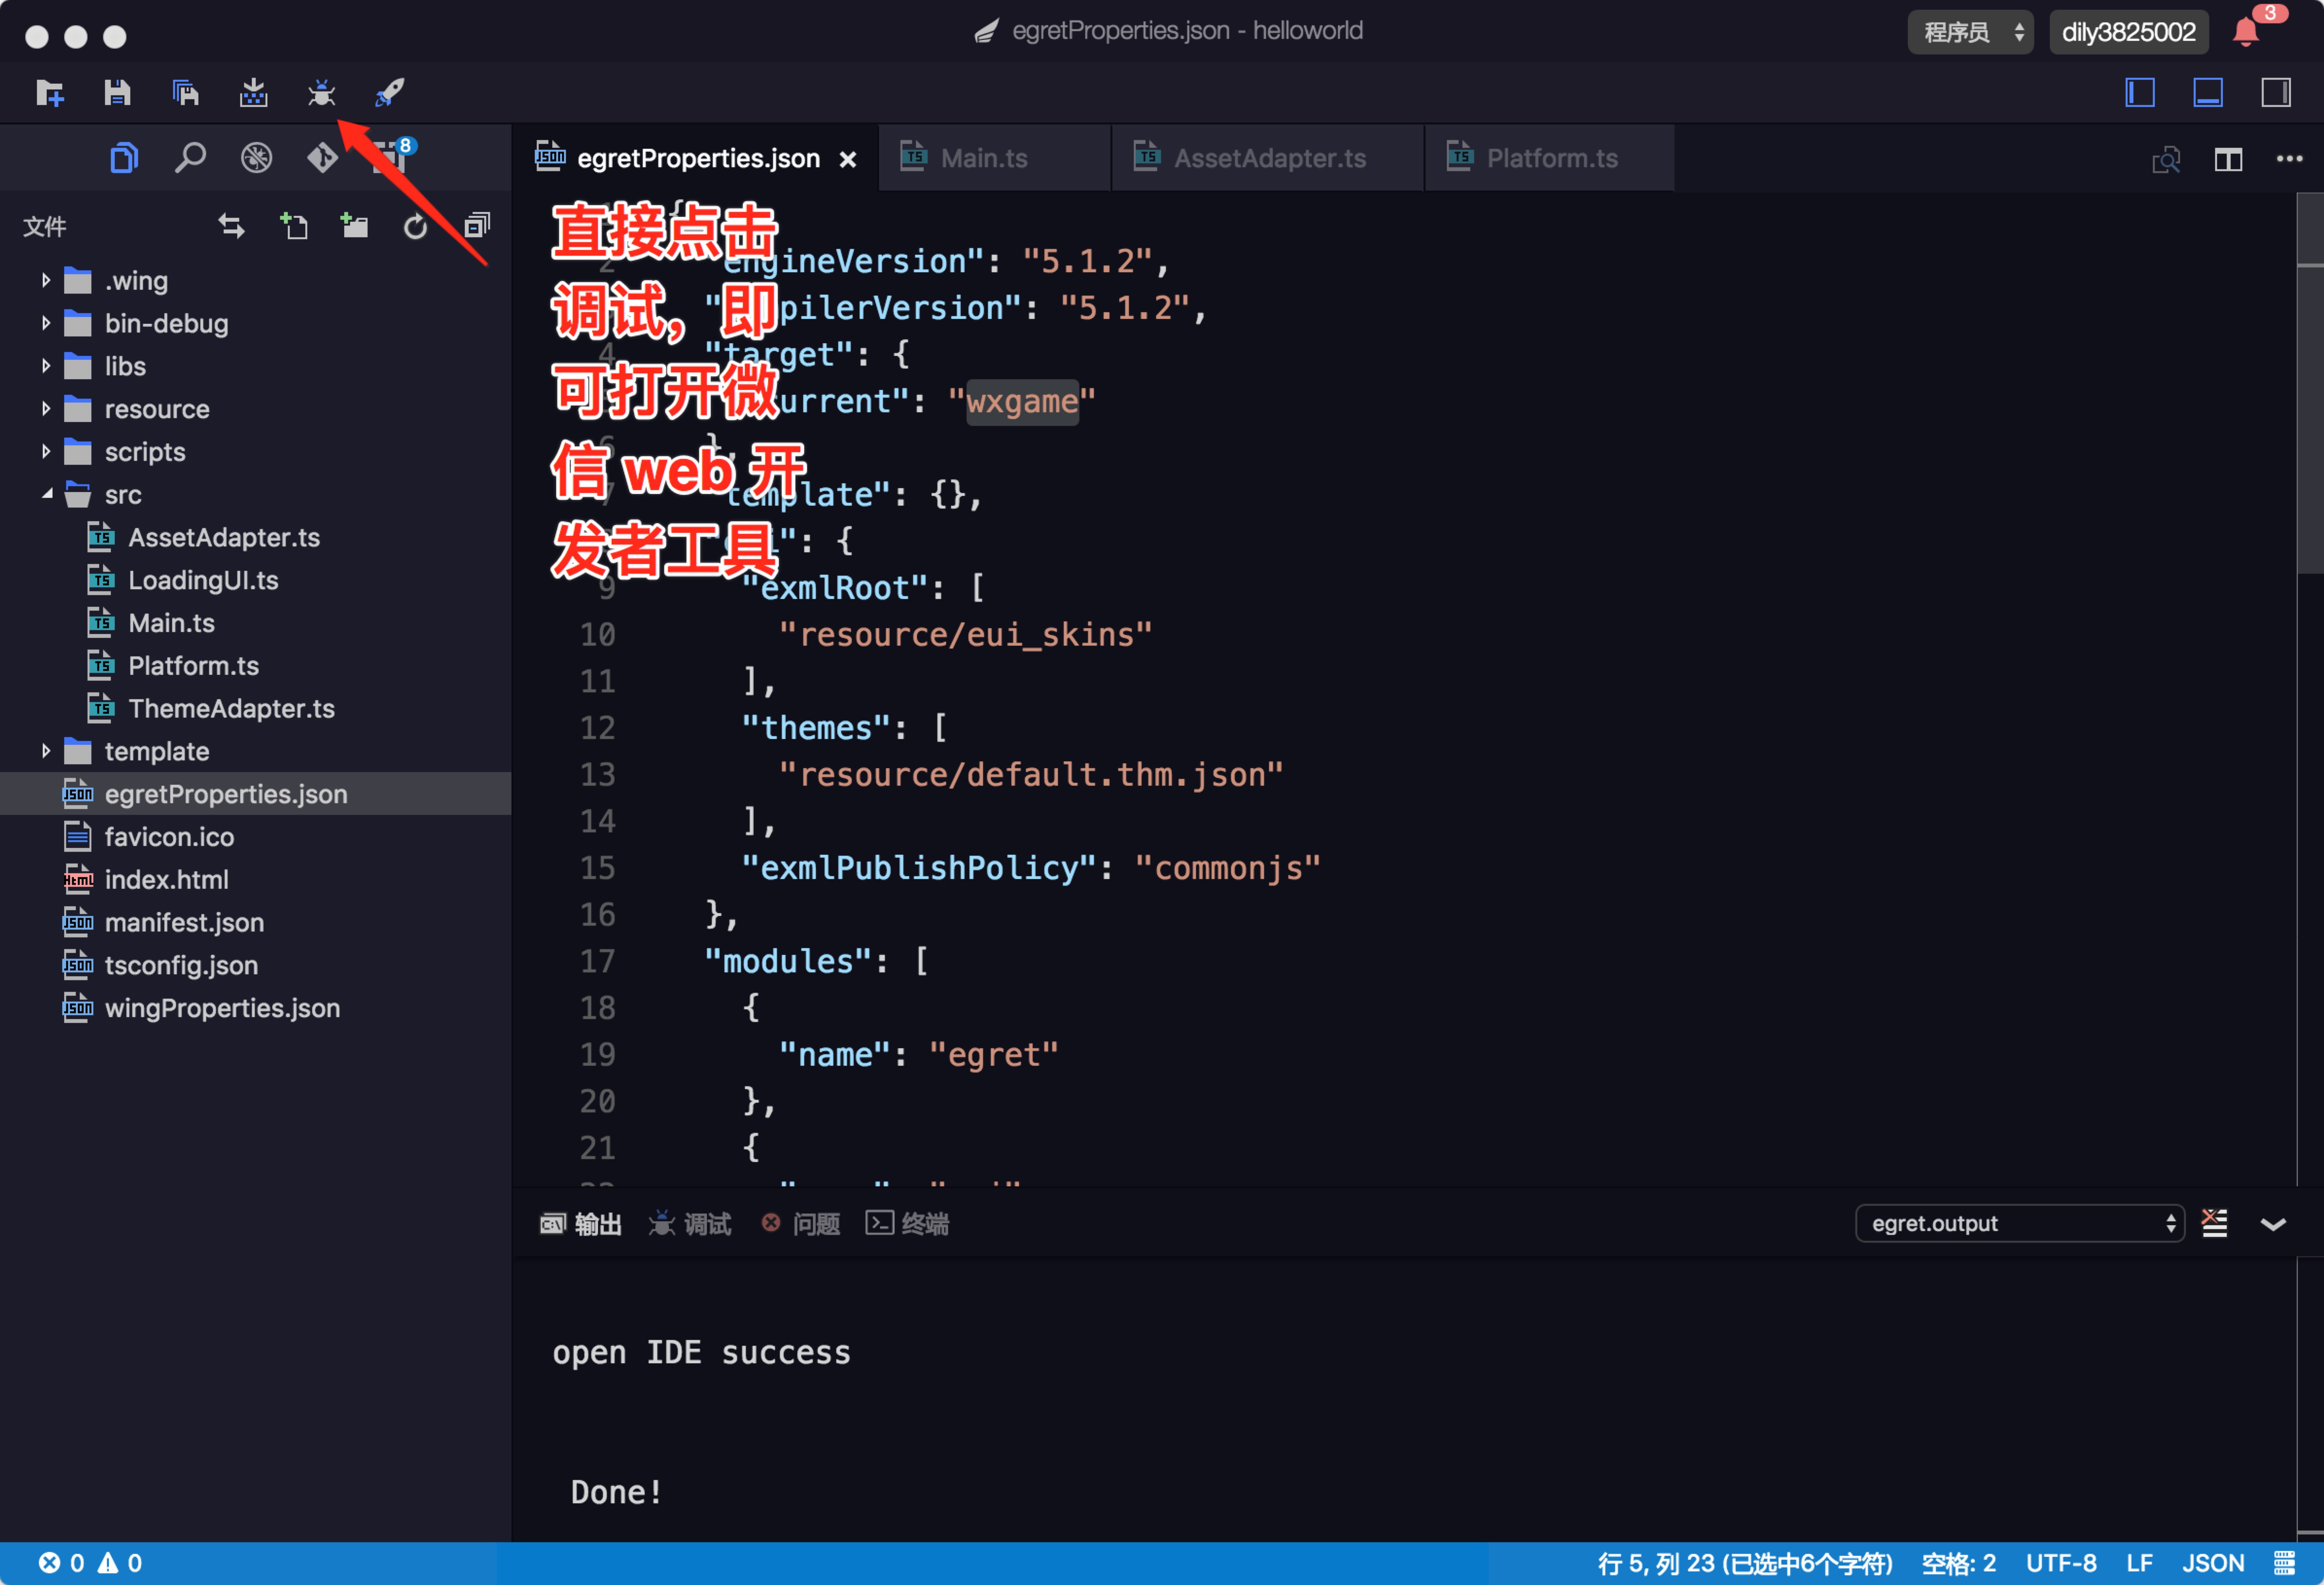Open the egret.output channel dropdown
Screen dimensions: 2324x1585
(x=2019, y=1223)
